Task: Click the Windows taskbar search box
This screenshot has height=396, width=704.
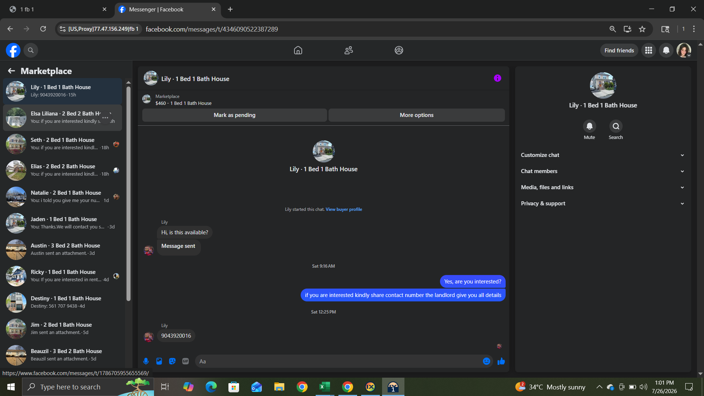Action: pos(88,387)
